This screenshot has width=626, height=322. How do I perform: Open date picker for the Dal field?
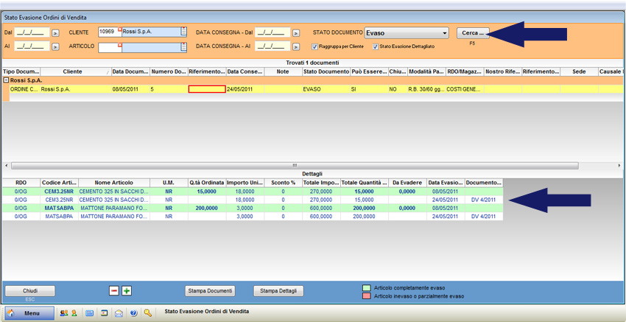tap(55, 33)
